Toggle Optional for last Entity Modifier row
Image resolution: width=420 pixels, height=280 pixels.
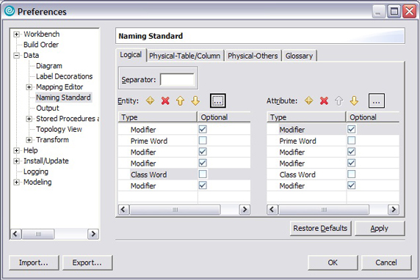203,185
